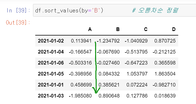This screenshot has height=104, width=196.
Task: Click cell value -0.398956
Action: tap(80, 74)
